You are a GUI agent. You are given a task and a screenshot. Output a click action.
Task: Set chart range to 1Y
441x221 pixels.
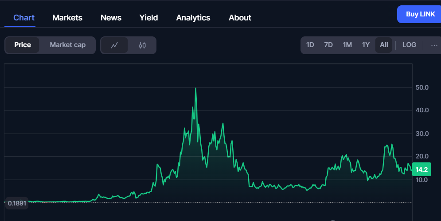pyautogui.click(x=366, y=45)
